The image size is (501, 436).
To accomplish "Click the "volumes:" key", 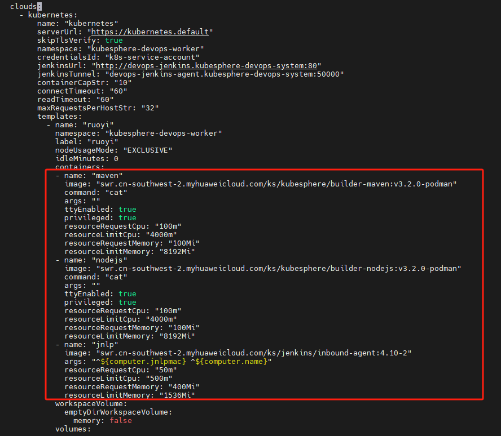I will tap(73, 429).
